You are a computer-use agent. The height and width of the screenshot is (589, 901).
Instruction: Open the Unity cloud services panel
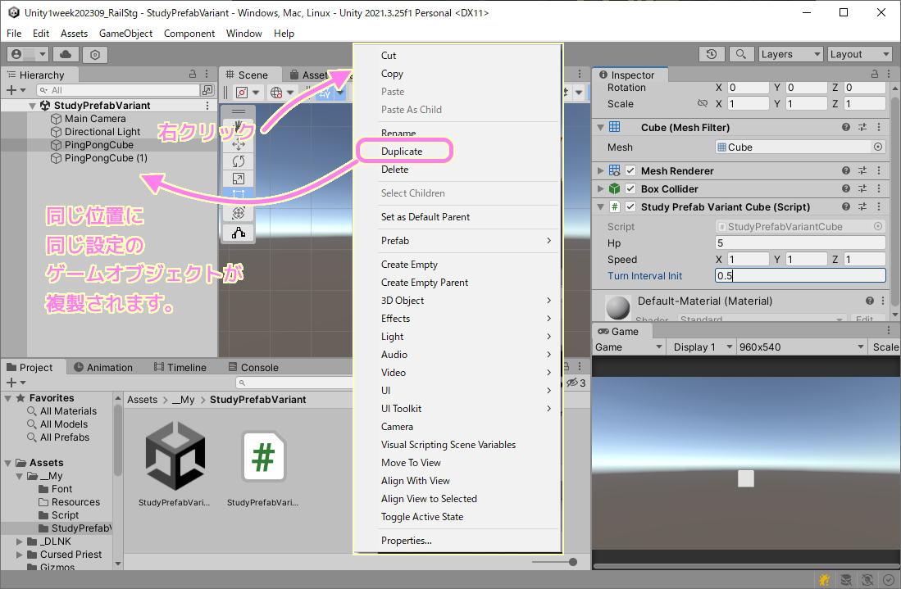pos(66,54)
